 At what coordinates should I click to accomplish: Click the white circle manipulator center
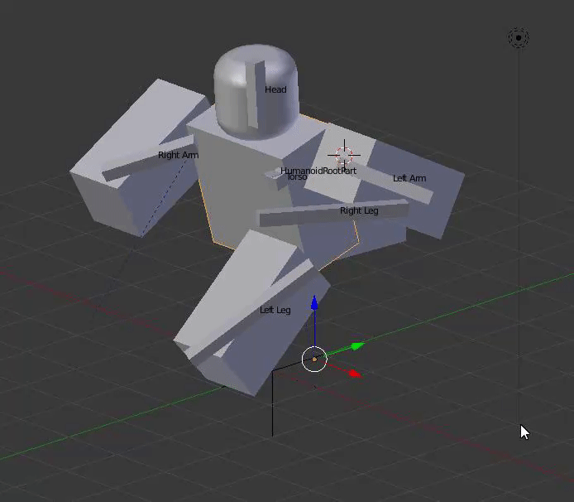click(x=314, y=360)
